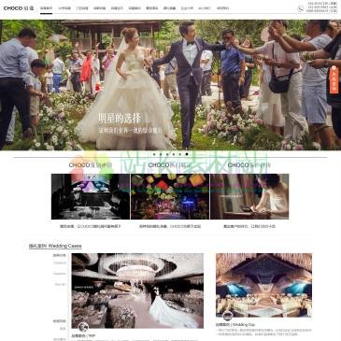Screen dimensions: 341x341
Task: Click the phone icon in the header
Action: (301, 8)
